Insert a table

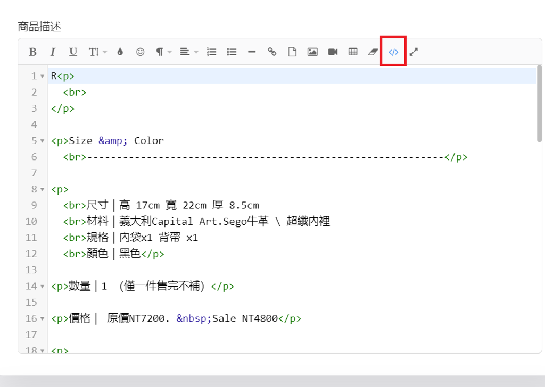click(353, 52)
